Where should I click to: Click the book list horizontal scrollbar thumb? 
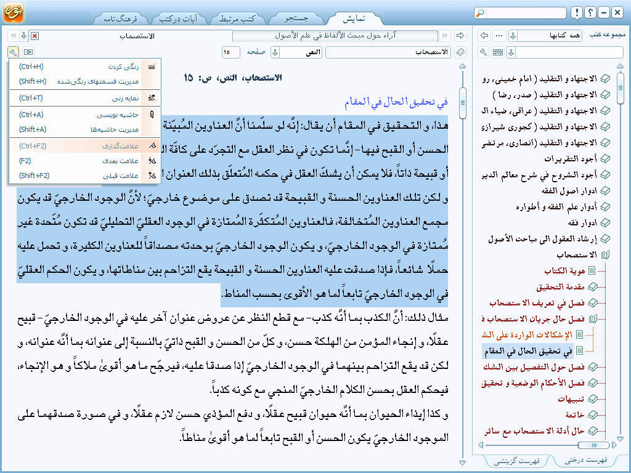click(x=593, y=445)
